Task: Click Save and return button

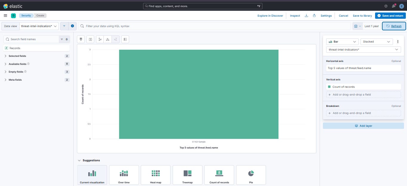Action: pyautogui.click(x=390, y=15)
